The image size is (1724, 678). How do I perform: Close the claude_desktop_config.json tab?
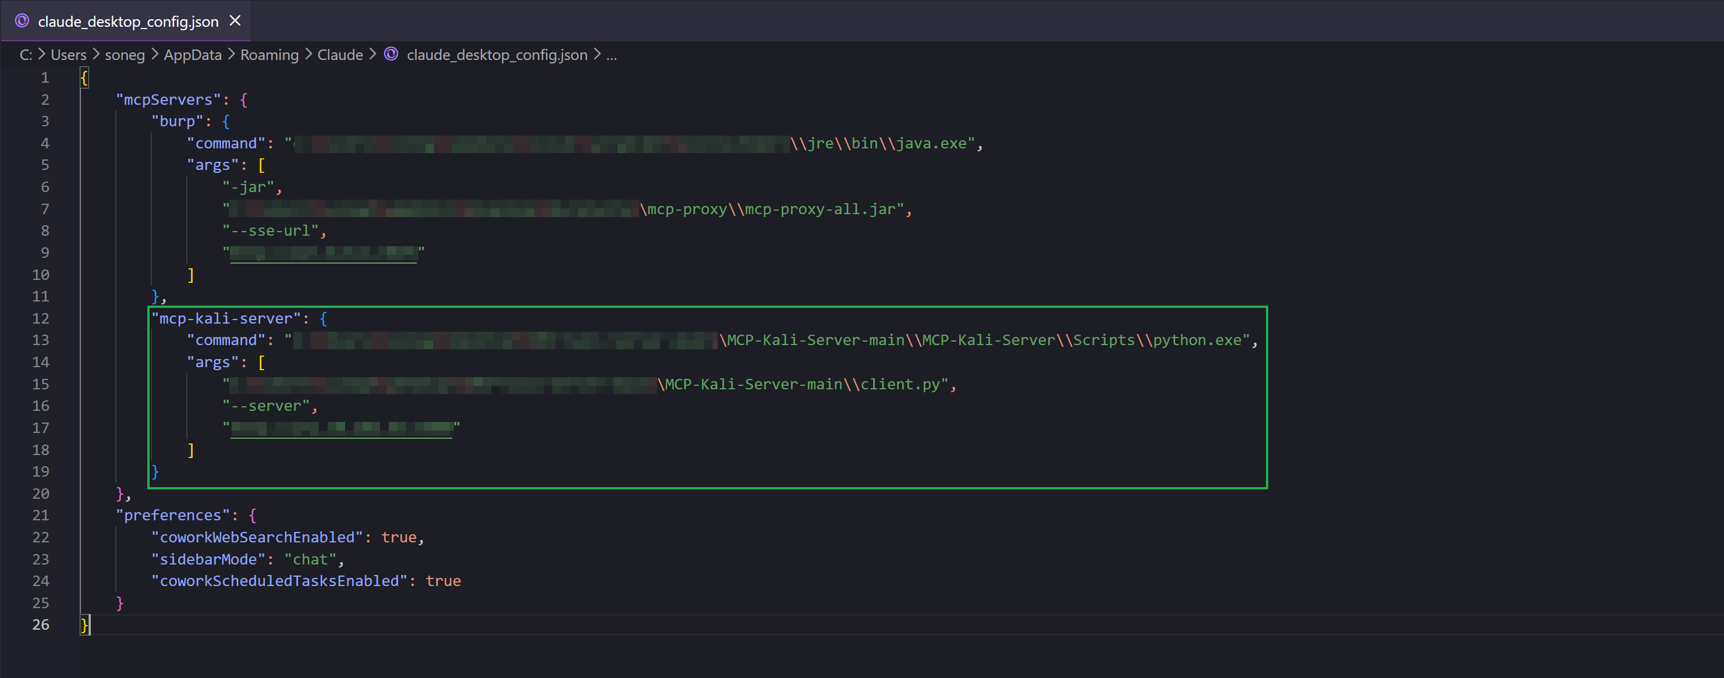point(235,21)
